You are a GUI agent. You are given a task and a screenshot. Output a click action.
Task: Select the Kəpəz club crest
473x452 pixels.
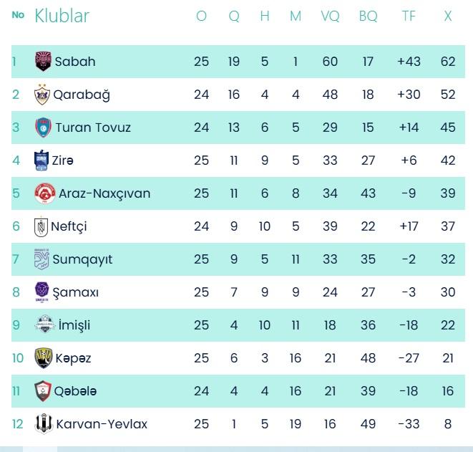pos(43,358)
